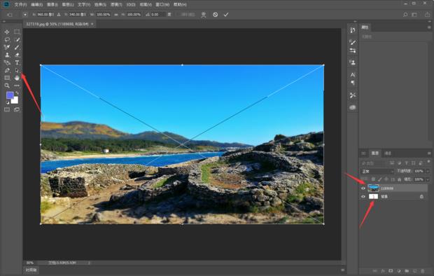
Task: Switch between free transform and warp modes
Action: point(204,15)
